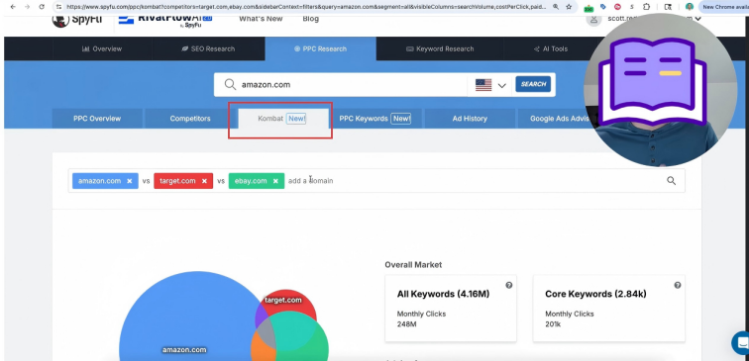Click the New Chrome available button
749x361 pixels.
[724, 7]
